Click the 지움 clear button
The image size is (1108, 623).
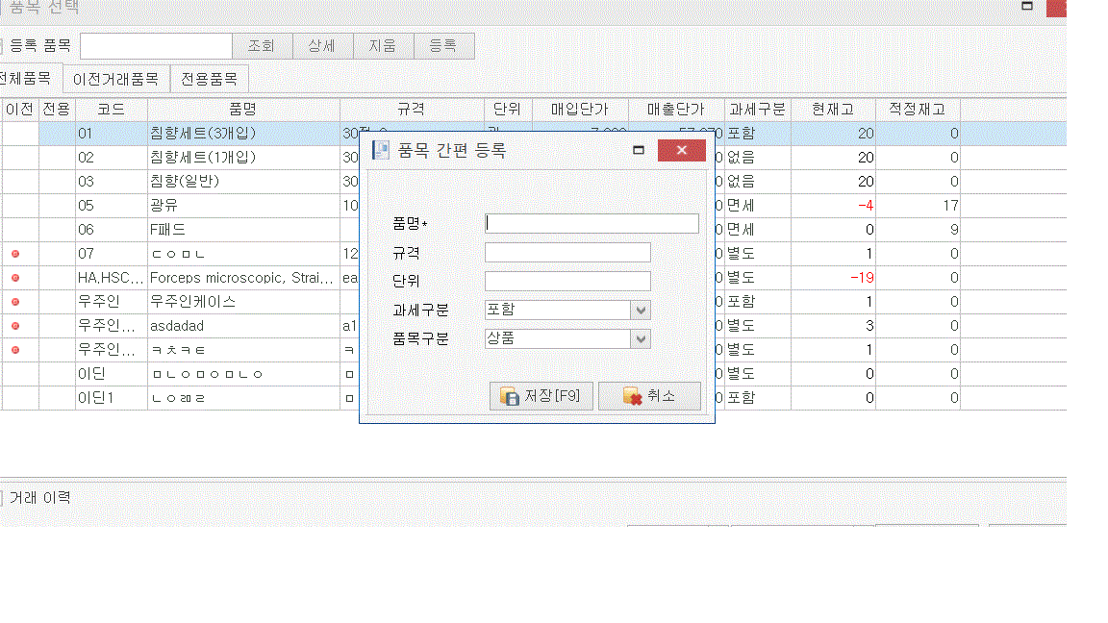click(x=383, y=46)
